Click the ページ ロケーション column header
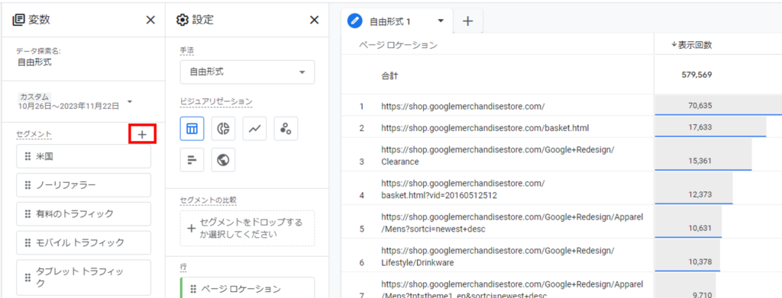The width and height of the screenshot is (782, 298). (x=398, y=45)
